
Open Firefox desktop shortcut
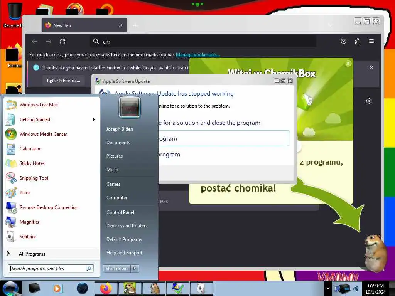[x=14, y=56]
